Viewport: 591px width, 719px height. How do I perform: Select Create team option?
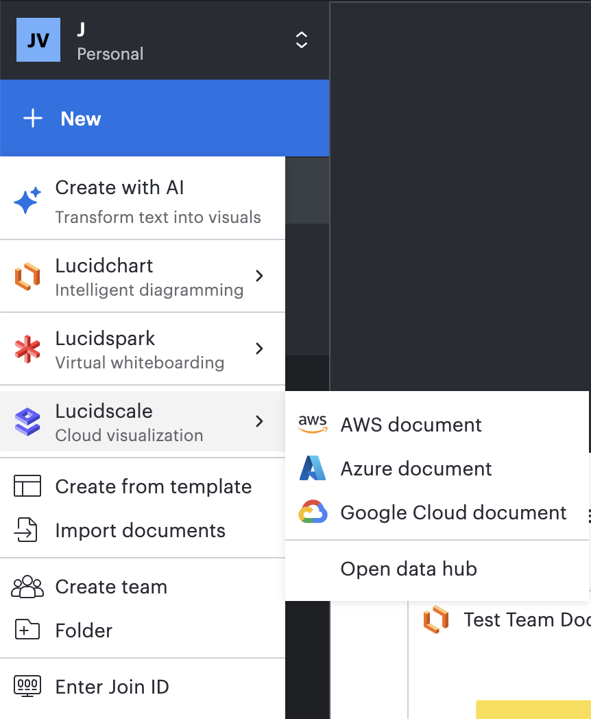click(143, 587)
